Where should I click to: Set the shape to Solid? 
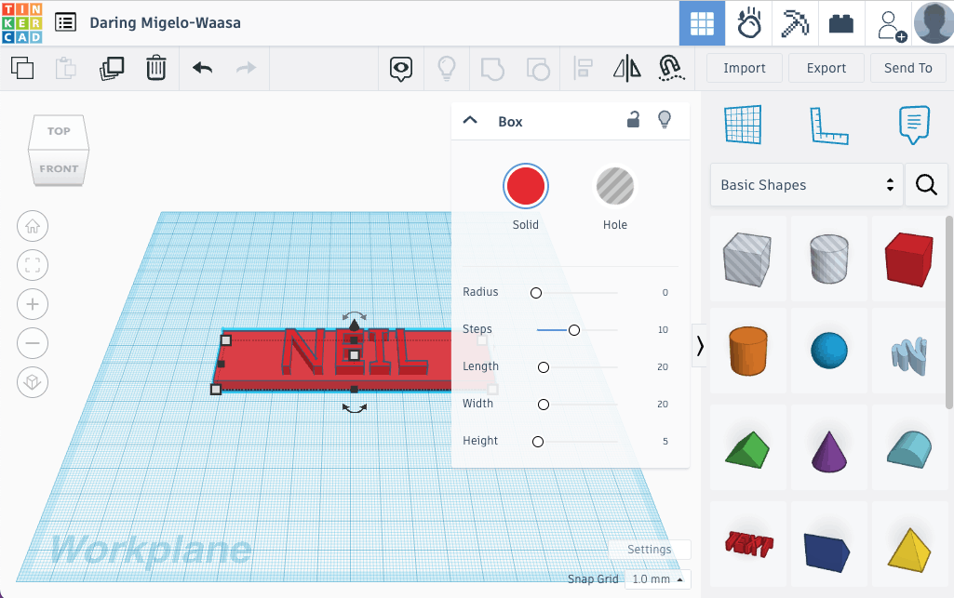coord(525,187)
